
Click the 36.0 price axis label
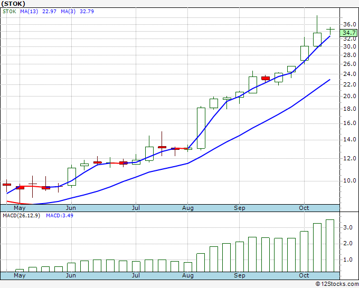click(349, 25)
